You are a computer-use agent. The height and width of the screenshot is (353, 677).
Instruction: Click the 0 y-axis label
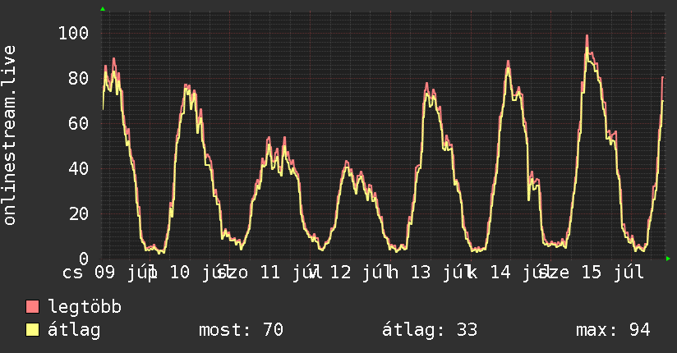pos(84,259)
